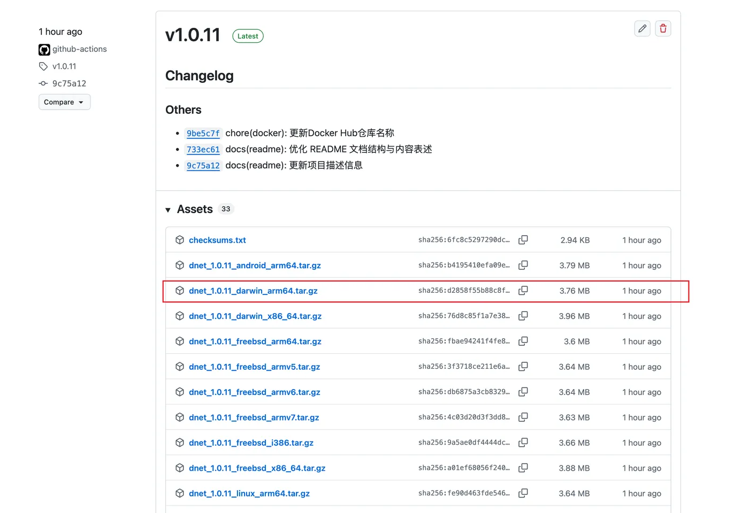Viewport: 749px width, 513px height.
Task: Open the v1.0.11 tag link
Action: coord(64,66)
